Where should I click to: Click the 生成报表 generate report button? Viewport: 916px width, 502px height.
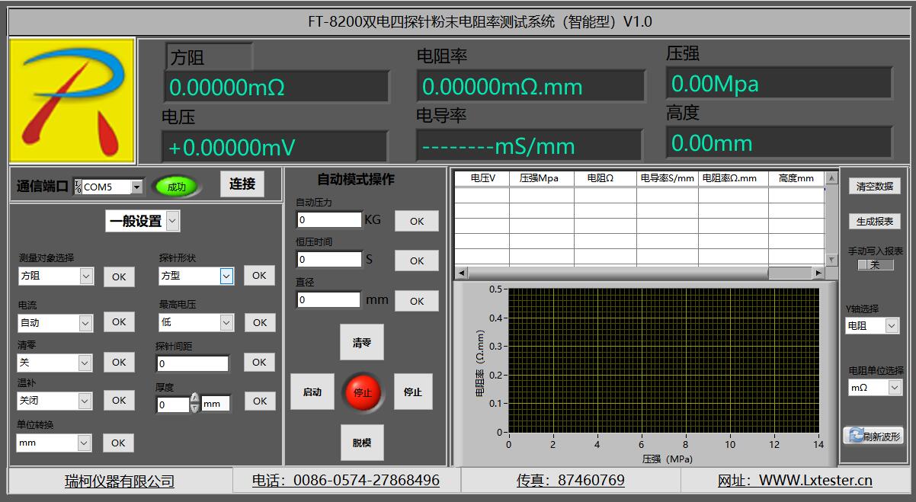coord(875,221)
